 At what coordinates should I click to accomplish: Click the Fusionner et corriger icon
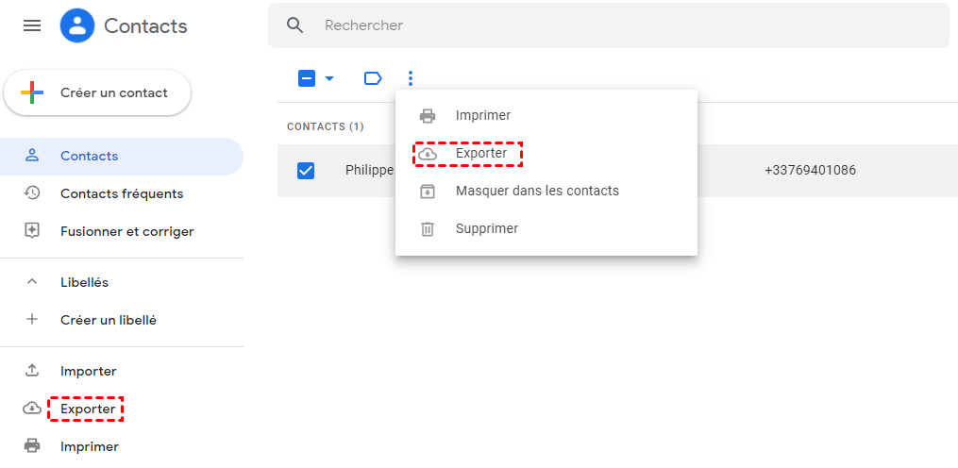32,231
